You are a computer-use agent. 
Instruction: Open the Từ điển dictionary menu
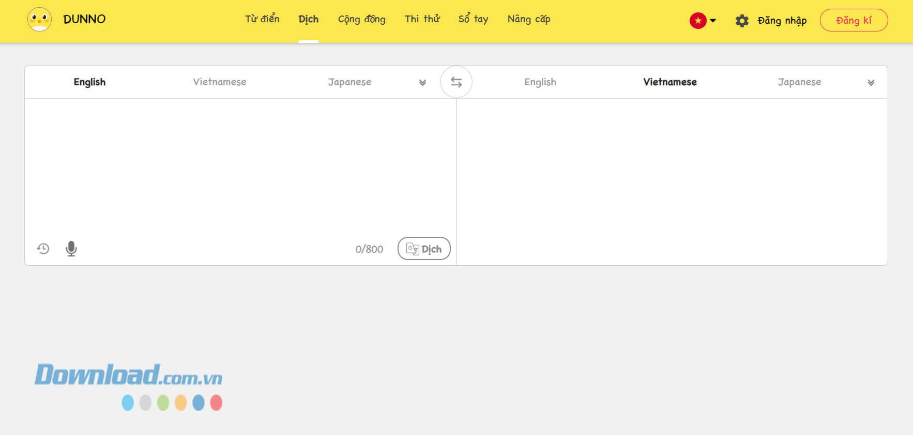click(x=262, y=19)
